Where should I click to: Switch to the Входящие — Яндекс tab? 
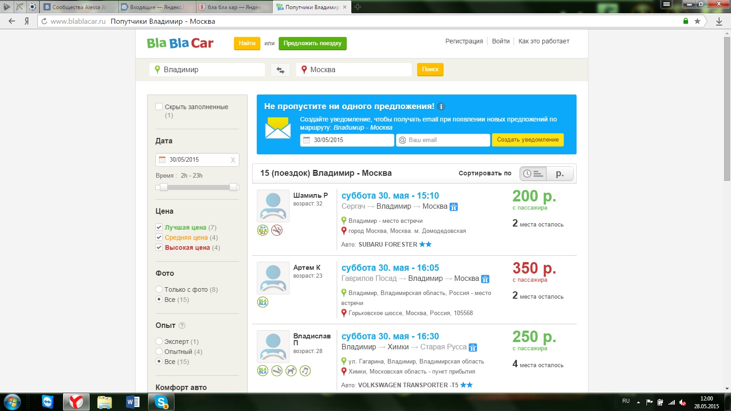(157, 7)
